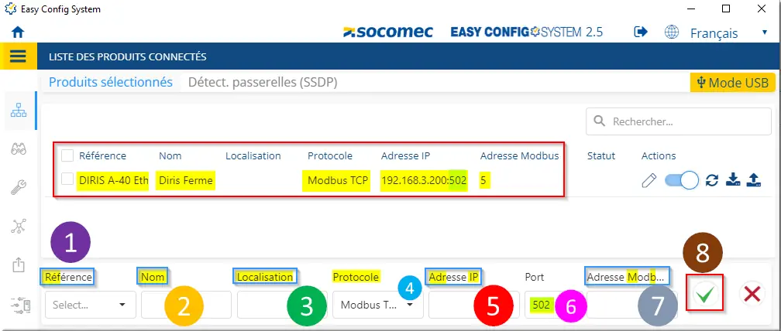Open the export sidebar icon
781x331 pixels.
[19, 265]
